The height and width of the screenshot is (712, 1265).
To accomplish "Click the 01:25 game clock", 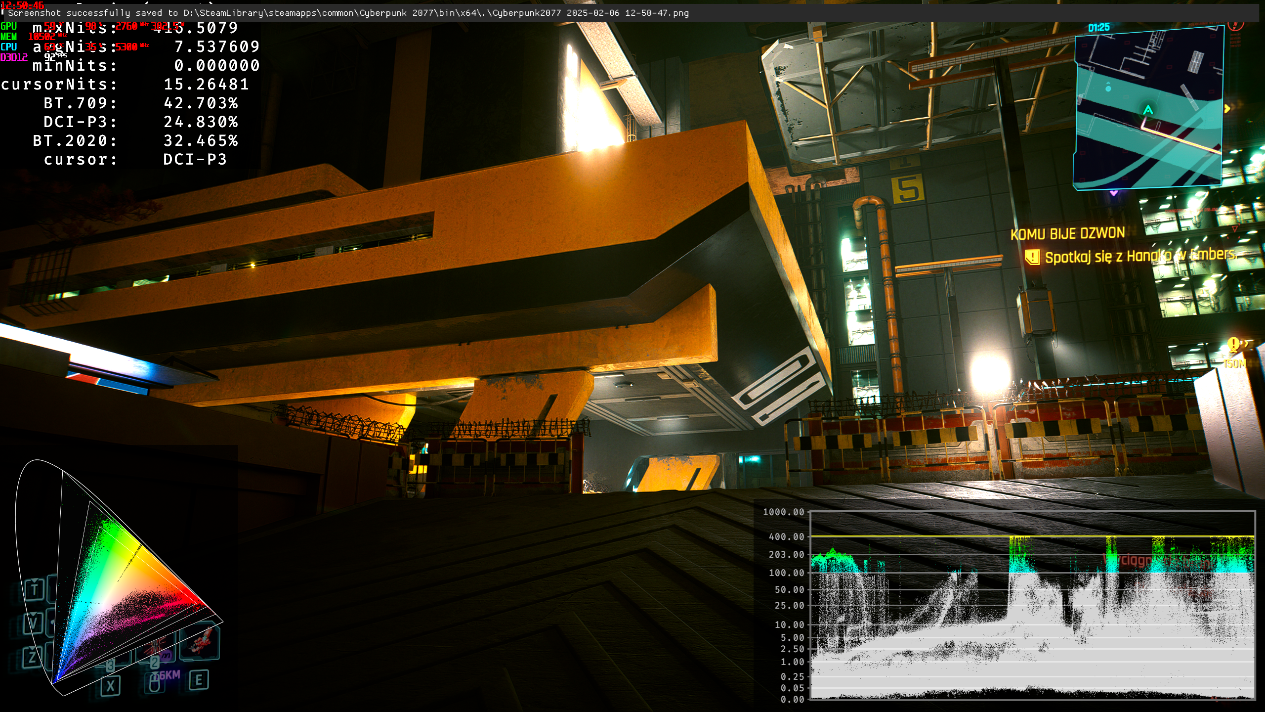I will pos(1098,28).
